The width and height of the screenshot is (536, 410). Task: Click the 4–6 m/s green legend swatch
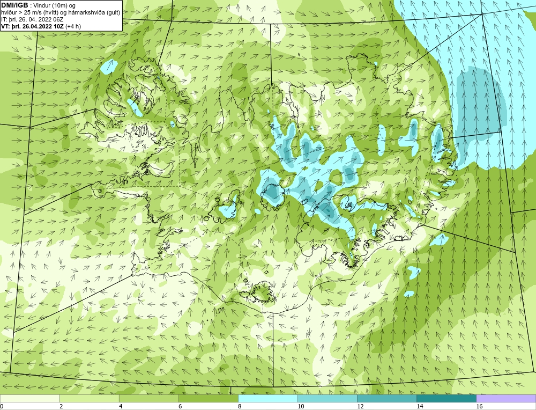click(x=148, y=398)
